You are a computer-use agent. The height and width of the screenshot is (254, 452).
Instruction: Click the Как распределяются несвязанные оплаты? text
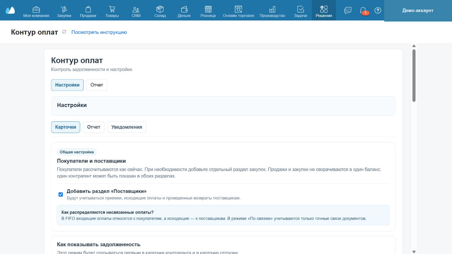pyautogui.click(x=107, y=212)
